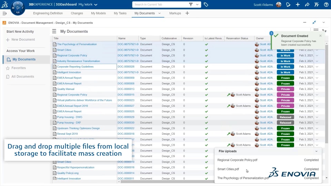This screenshot has height=186, width=331.
Task: Toggle the left sidebar menu icon
Action: [x=4, y=13]
